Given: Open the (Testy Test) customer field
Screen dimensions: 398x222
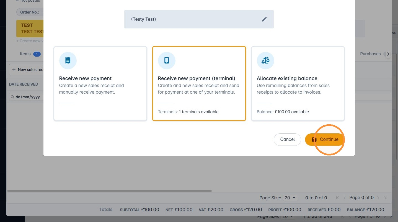Looking at the screenshot, I should click(199, 19).
